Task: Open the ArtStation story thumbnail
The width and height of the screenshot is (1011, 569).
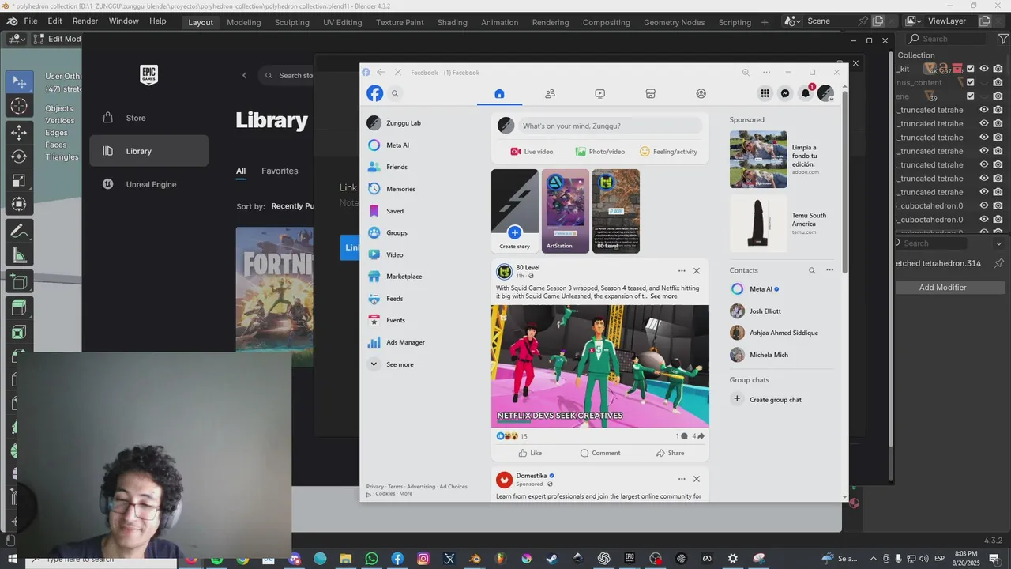Action: click(x=566, y=211)
